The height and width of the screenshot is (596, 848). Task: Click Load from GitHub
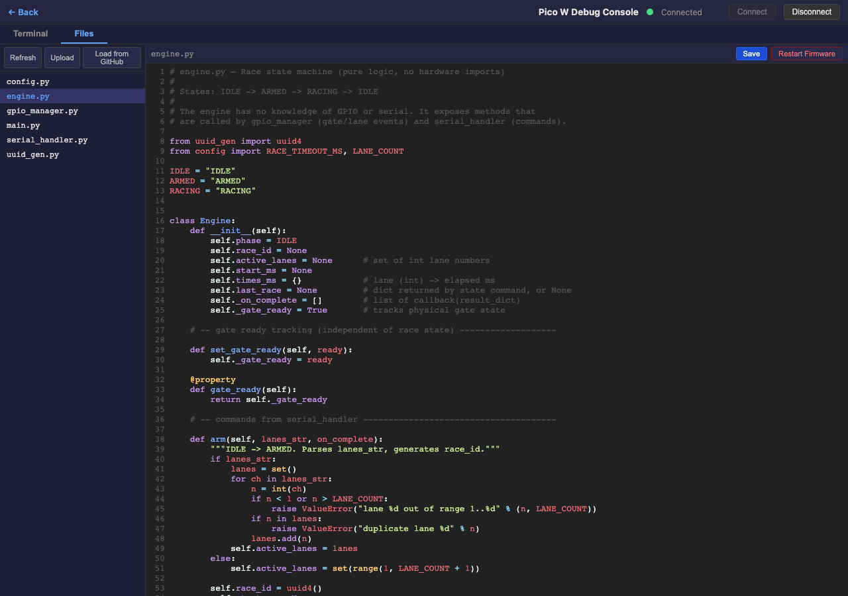(x=111, y=57)
